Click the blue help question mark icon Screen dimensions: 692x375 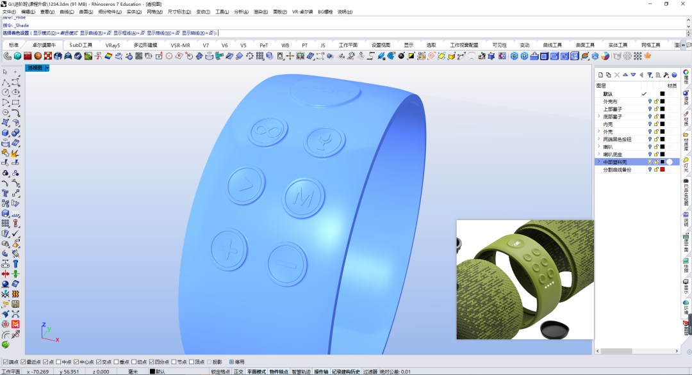(674, 75)
